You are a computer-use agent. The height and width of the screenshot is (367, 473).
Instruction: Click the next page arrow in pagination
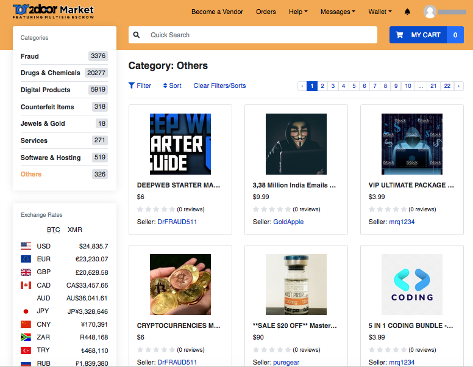(x=459, y=86)
